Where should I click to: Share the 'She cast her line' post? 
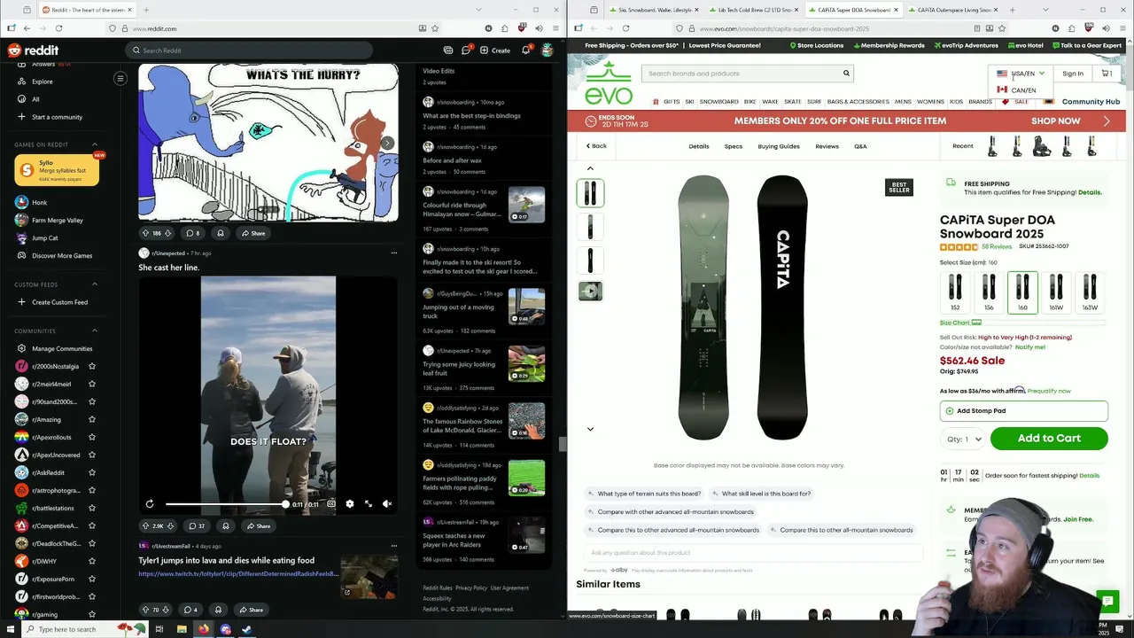[x=258, y=526]
